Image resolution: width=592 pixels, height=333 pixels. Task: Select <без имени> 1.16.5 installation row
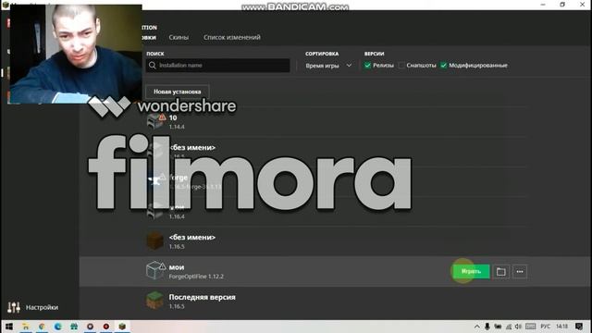[336, 241]
